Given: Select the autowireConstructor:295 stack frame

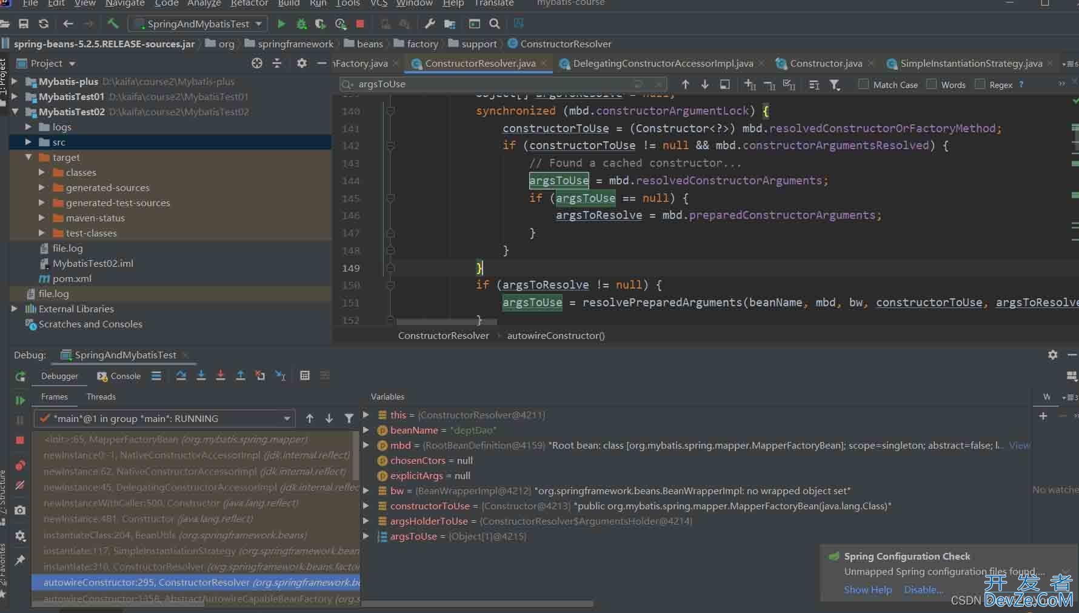Looking at the screenshot, I should pyautogui.click(x=196, y=582).
